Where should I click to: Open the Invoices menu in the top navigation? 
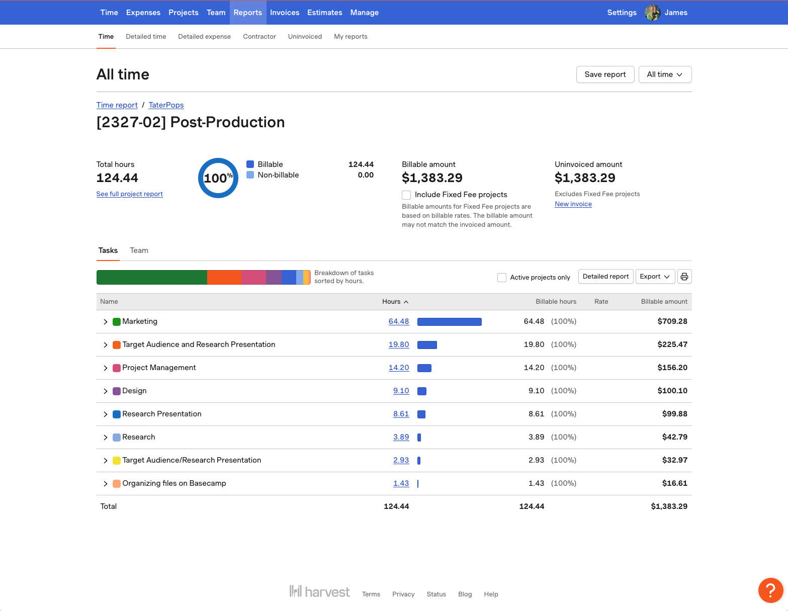285,13
